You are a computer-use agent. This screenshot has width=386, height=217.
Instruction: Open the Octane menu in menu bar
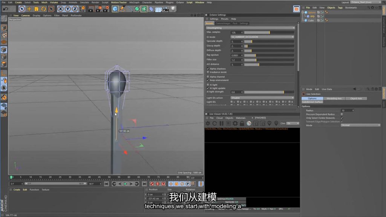[180, 3]
